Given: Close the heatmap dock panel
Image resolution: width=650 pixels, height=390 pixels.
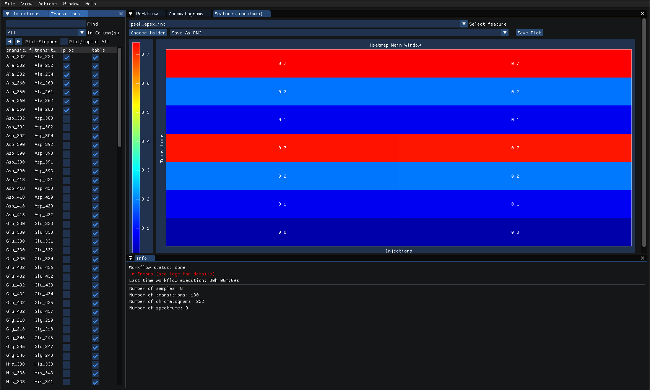Looking at the screenshot, I should (642, 14).
